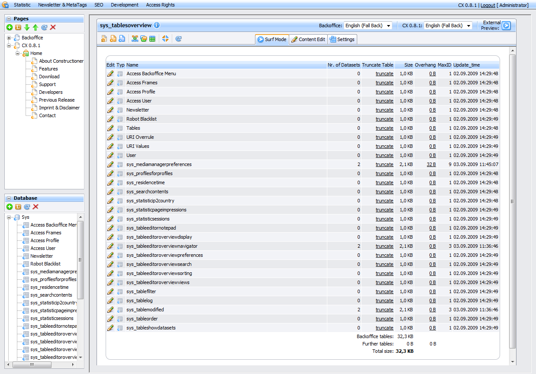Click pencil icon for the Robot Blacklist row
The height and width of the screenshot is (374, 536).
[x=110, y=119]
